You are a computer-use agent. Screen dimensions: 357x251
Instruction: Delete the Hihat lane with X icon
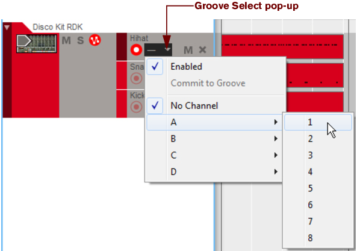pos(202,49)
